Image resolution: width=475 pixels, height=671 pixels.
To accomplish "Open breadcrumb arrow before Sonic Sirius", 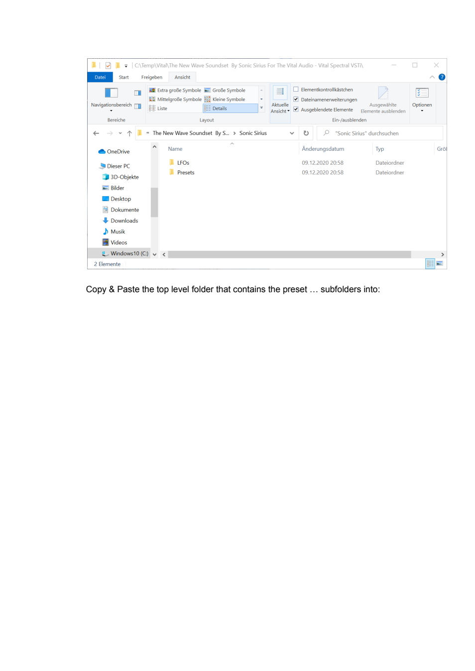I will tap(235, 133).
